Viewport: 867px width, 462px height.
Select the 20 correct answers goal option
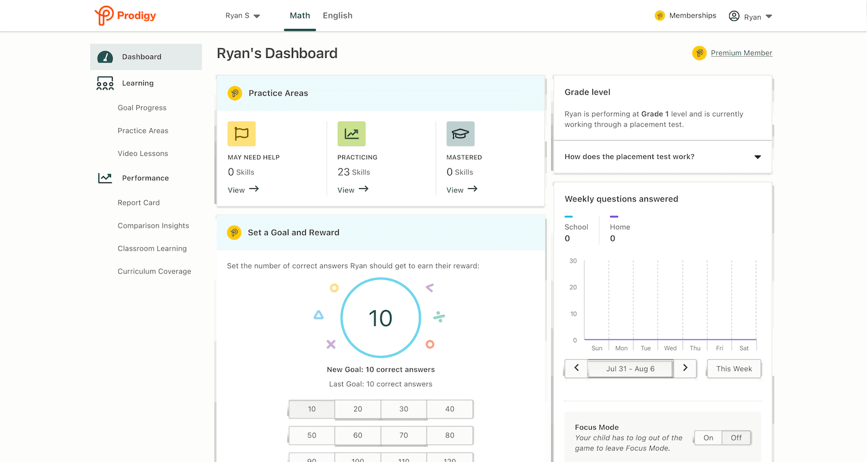pos(358,409)
